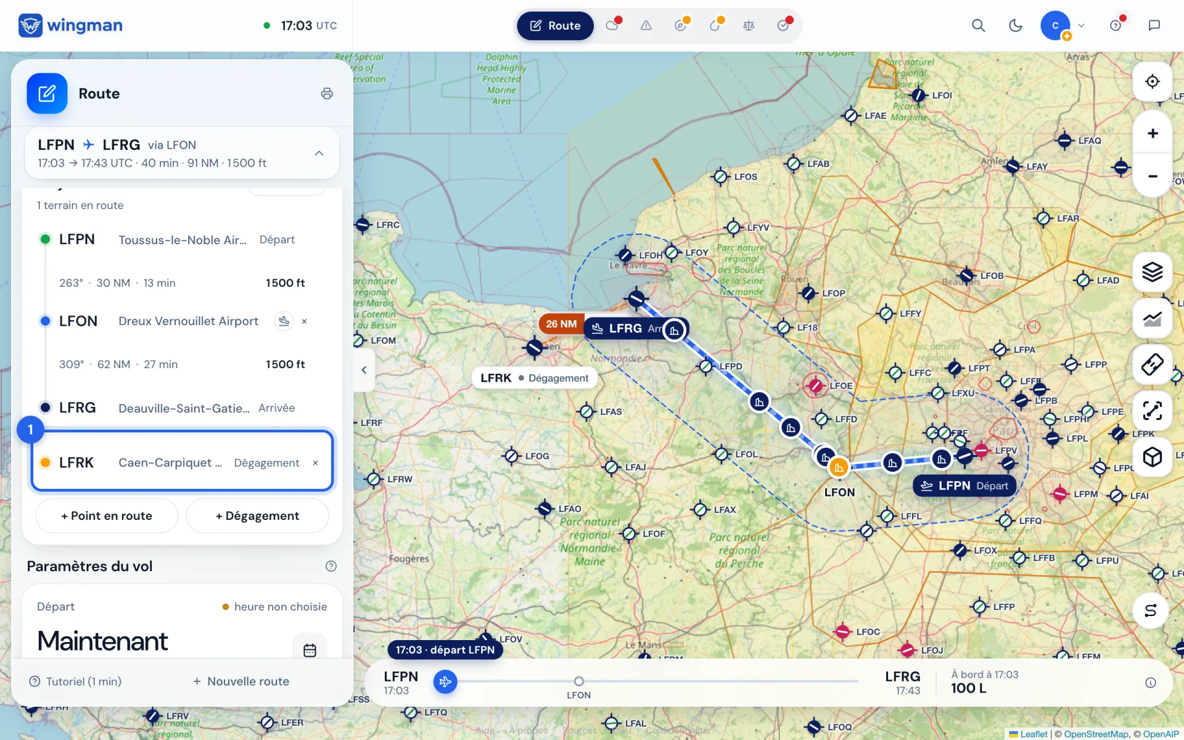The image size is (1184, 740).
Task: Open the checklist checkmark tab
Action: click(x=783, y=25)
